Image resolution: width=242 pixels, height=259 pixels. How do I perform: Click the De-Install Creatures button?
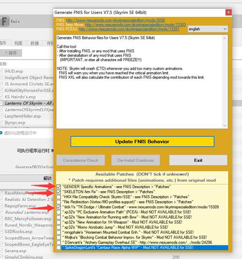(136, 160)
